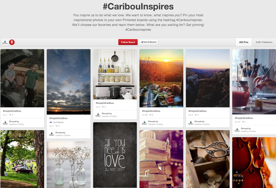Screen dimensions: 276x188
Task: Click Caribou Coffee link under the paintbrushes pin
Action: click(248, 131)
